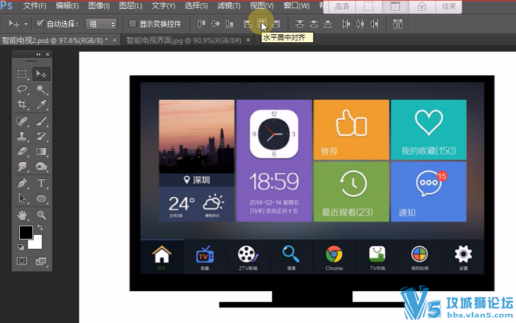Click the distribute top edges icon

pos(300,24)
